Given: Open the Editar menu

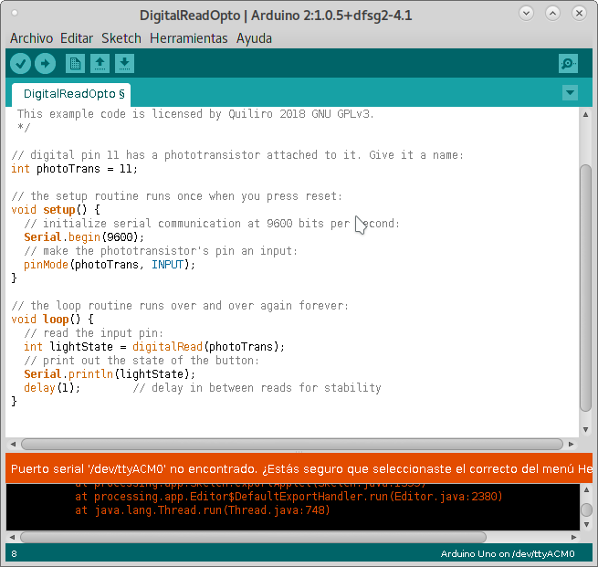Looking at the screenshot, I should pyautogui.click(x=77, y=38).
